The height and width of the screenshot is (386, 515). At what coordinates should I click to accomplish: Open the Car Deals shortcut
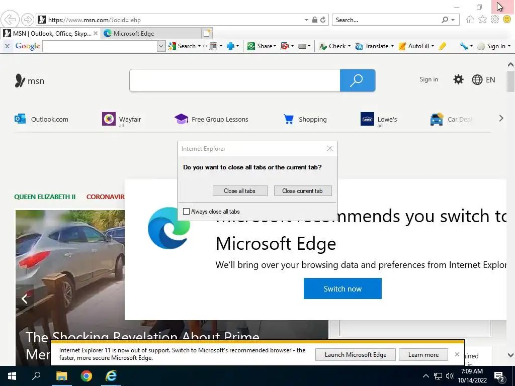tap(451, 119)
